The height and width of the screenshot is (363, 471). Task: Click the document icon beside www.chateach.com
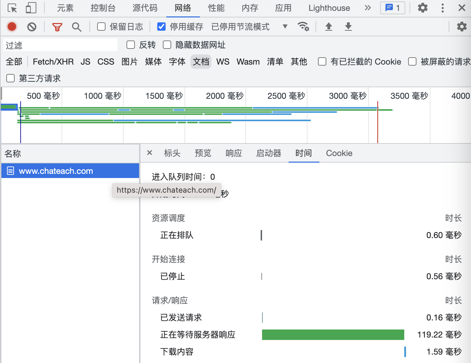coord(10,171)
